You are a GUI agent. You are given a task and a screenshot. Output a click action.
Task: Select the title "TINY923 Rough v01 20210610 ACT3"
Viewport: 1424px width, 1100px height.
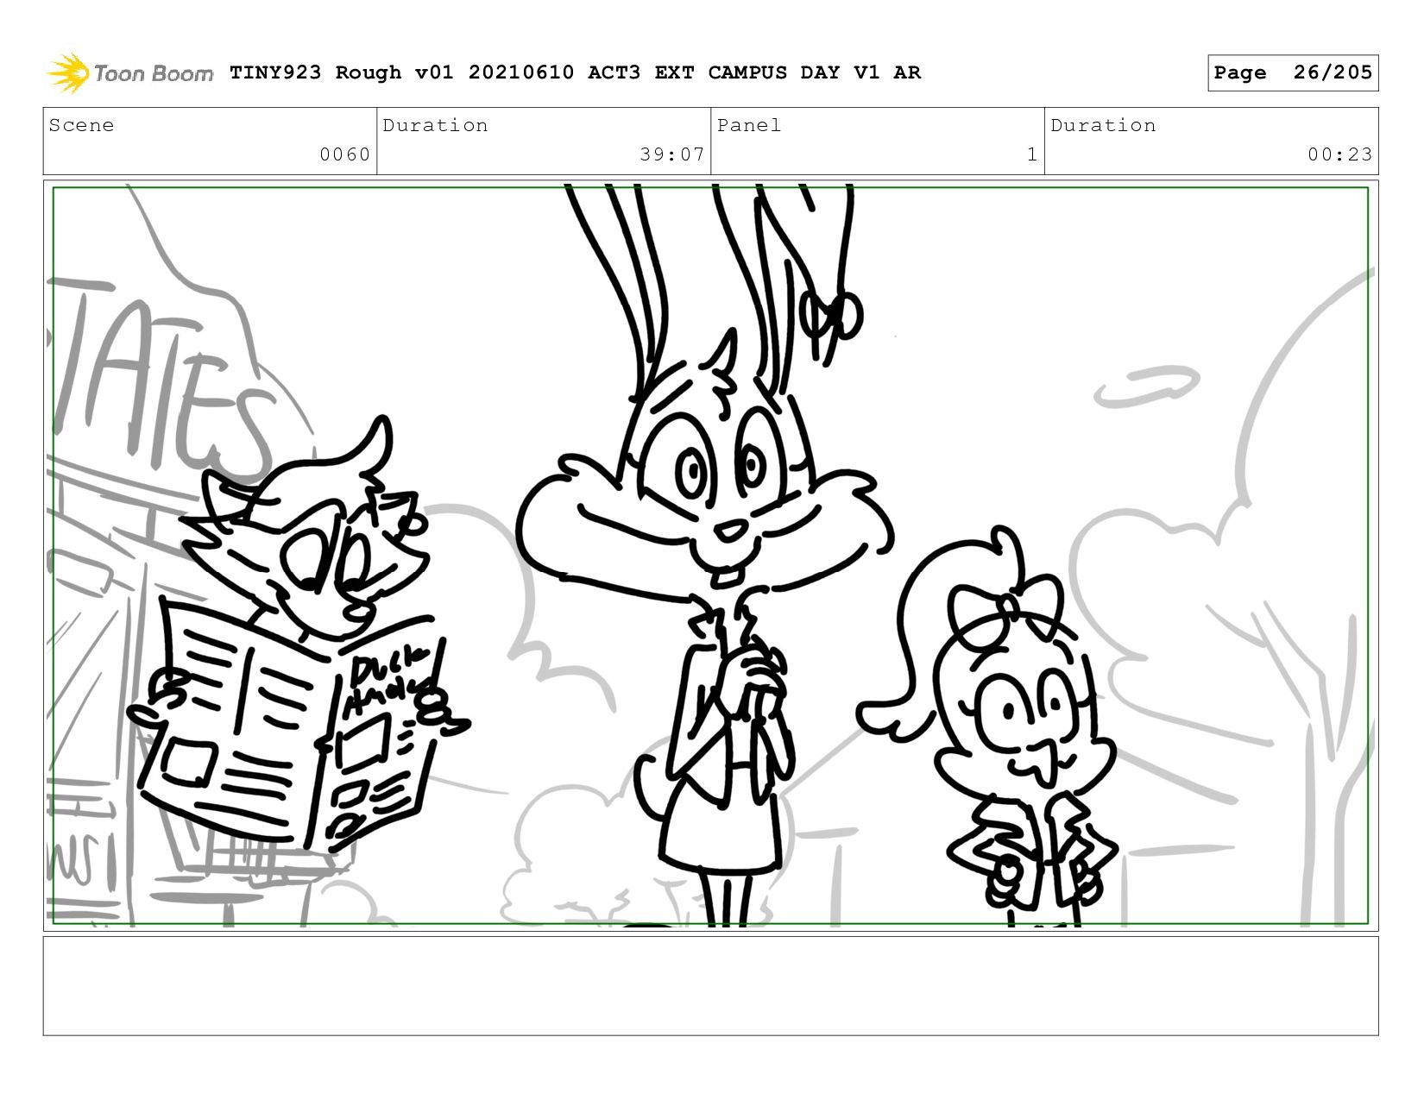[435, 72]
